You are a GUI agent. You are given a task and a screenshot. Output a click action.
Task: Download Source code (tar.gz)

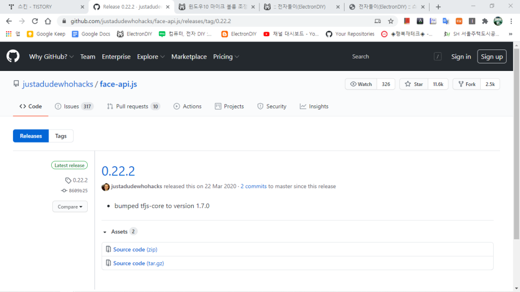point(138,263)
